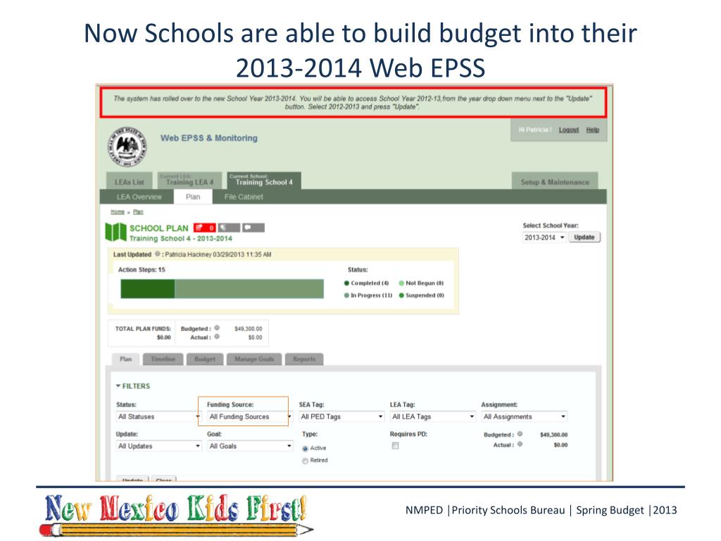Check the Requires PD checkbox

(395, 446)
